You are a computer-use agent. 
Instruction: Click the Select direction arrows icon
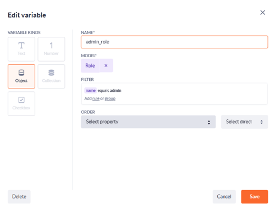(262, 122)
